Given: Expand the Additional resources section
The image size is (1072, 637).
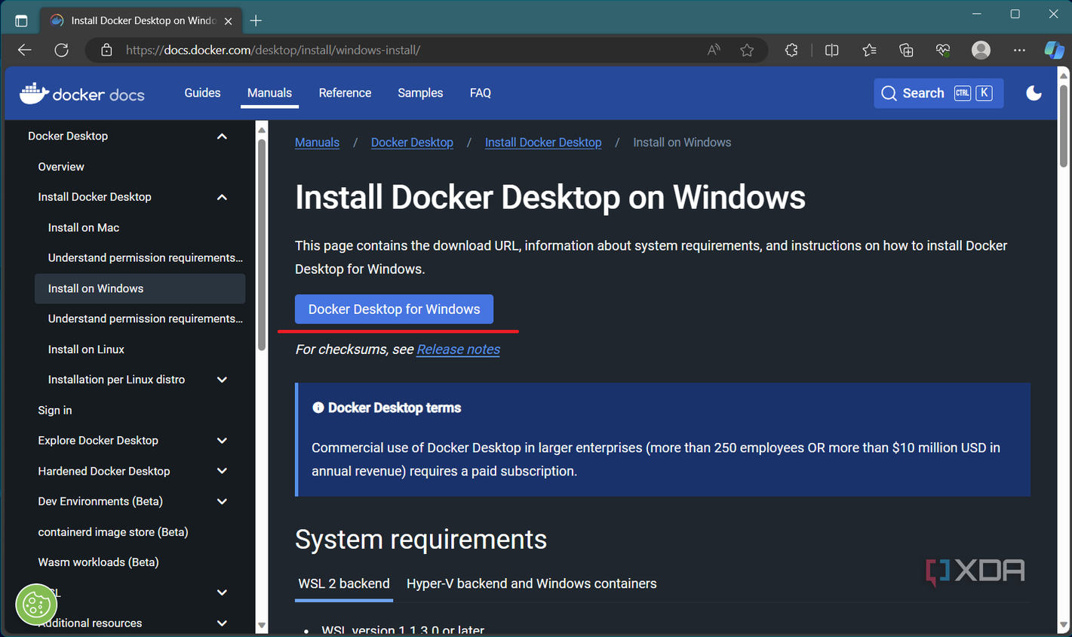Looking at the screenshot, I should tap(222, 623).
